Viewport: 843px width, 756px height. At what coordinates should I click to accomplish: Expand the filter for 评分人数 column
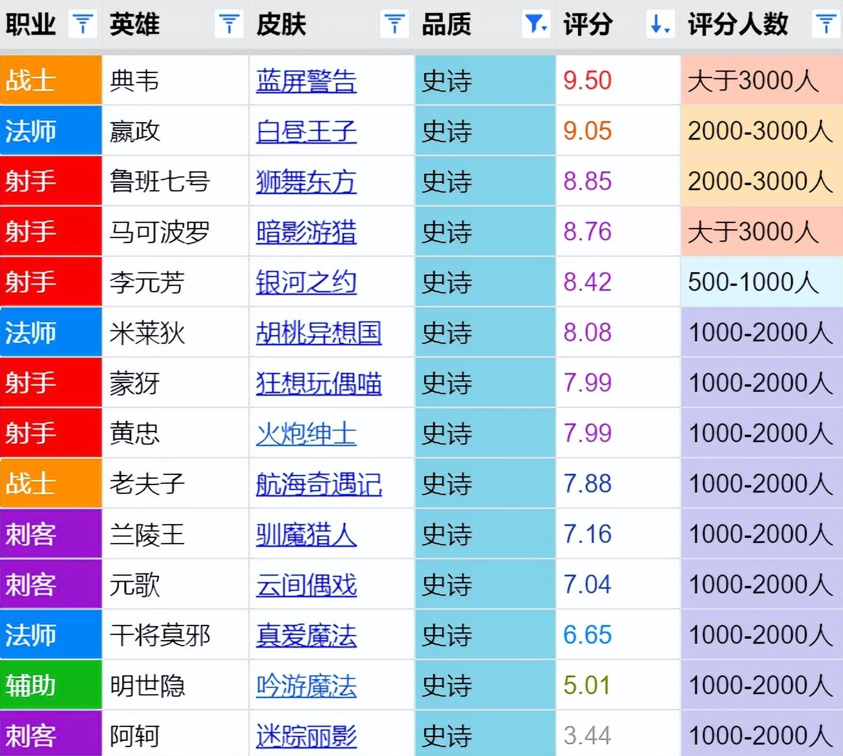pyautogui.click(x=825, y=25)
